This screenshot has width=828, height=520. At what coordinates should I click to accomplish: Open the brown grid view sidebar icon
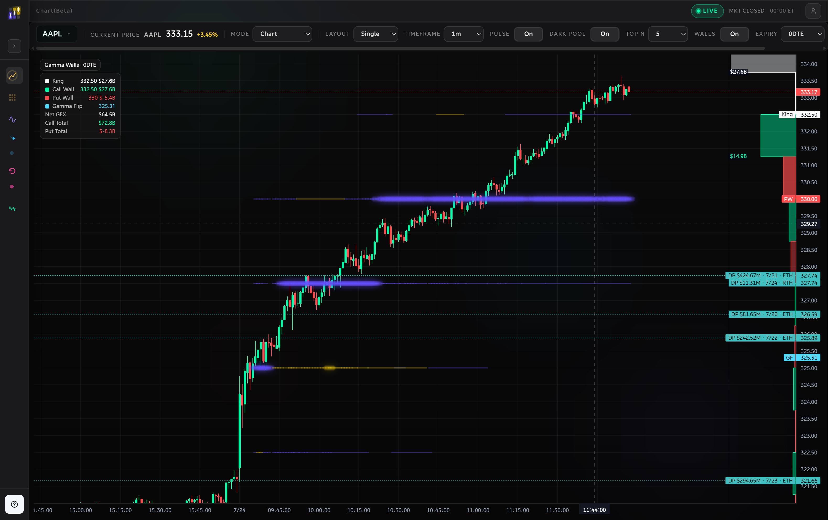point(12,97)
